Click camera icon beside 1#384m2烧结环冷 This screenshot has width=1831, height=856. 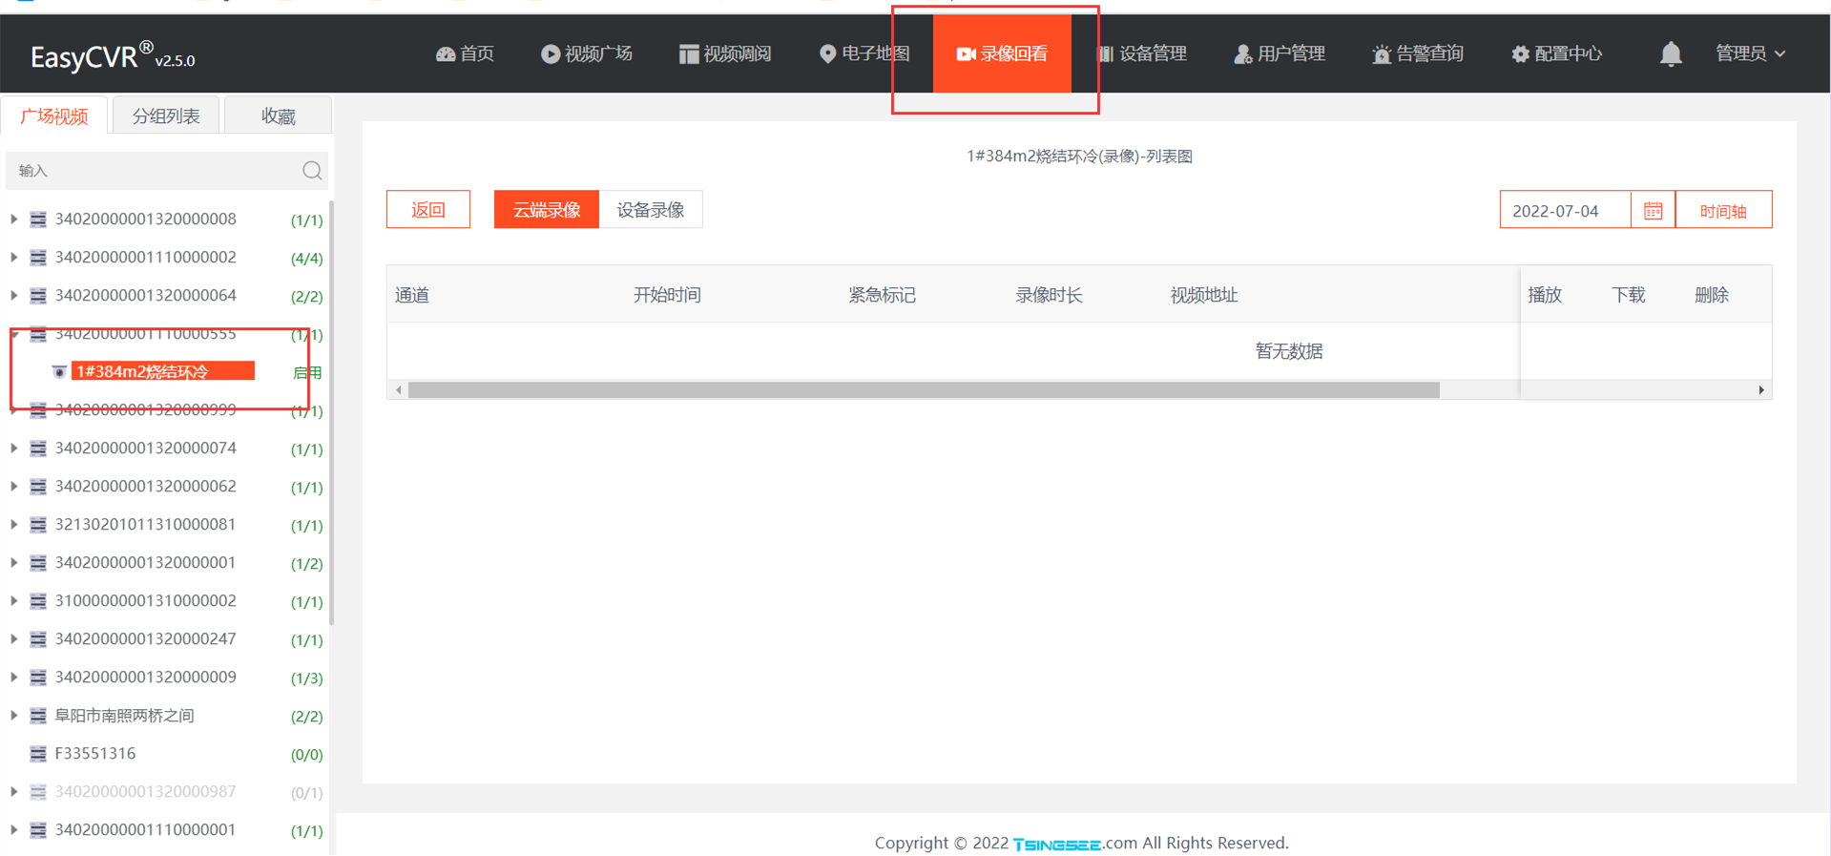click(x=59, y=371)
